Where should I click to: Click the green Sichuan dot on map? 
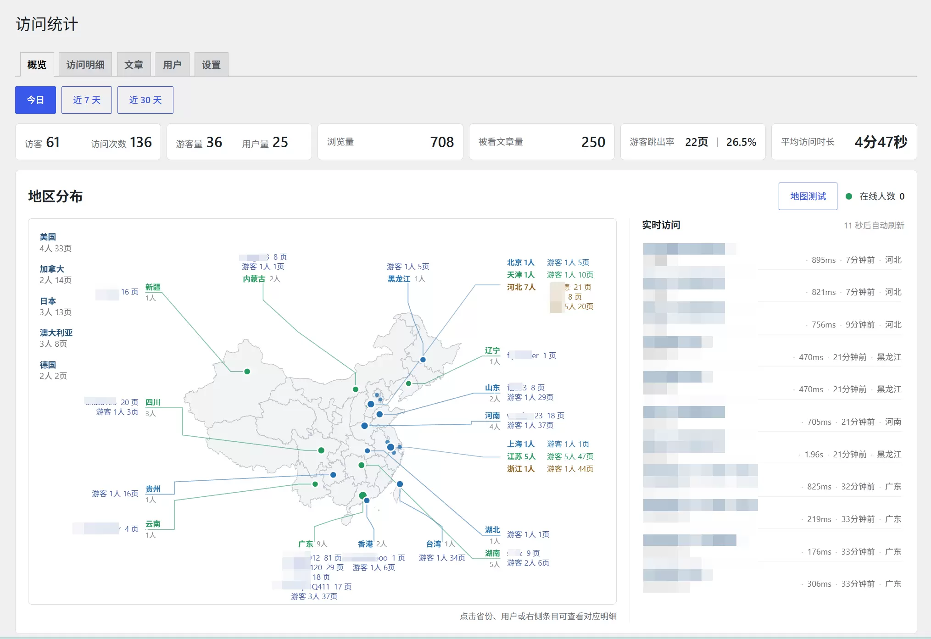[x=321, y=450]
